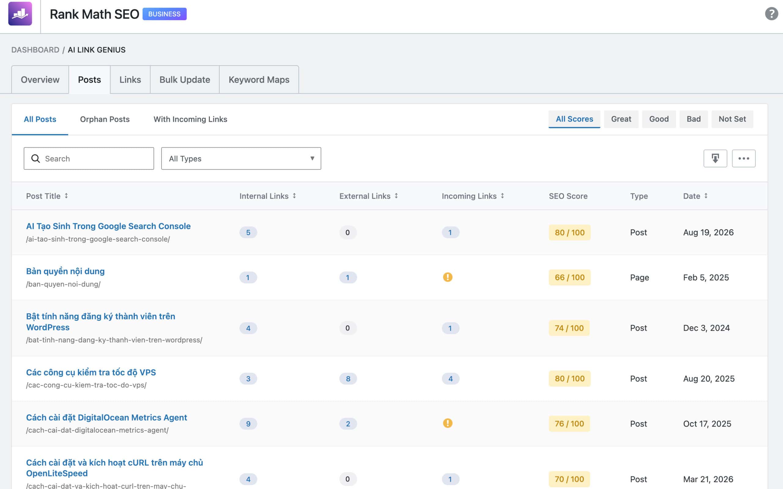Click incoming links count 4 for VPS tools post
The width and height of the screenshot is (783, 489).
[x=450, y=379]
